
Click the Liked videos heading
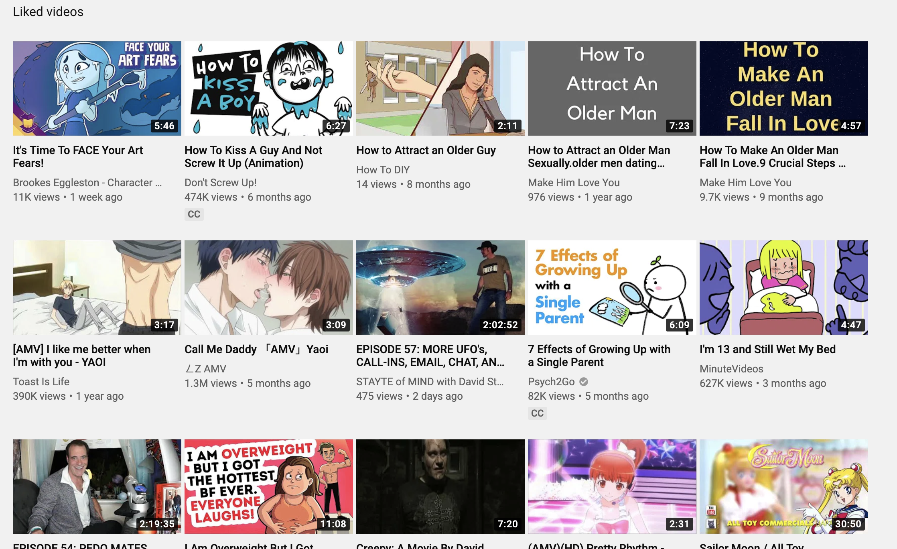pos(48,12)
